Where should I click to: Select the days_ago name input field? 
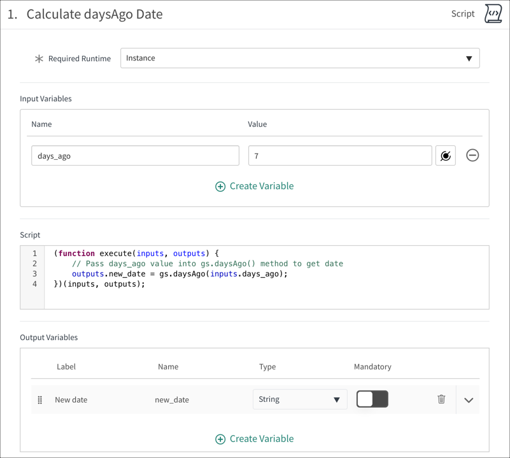coord(136,155)
